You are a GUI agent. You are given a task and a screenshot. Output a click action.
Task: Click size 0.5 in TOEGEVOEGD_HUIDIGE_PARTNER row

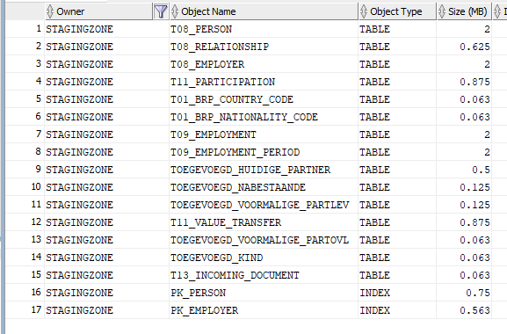coord(464,170)
